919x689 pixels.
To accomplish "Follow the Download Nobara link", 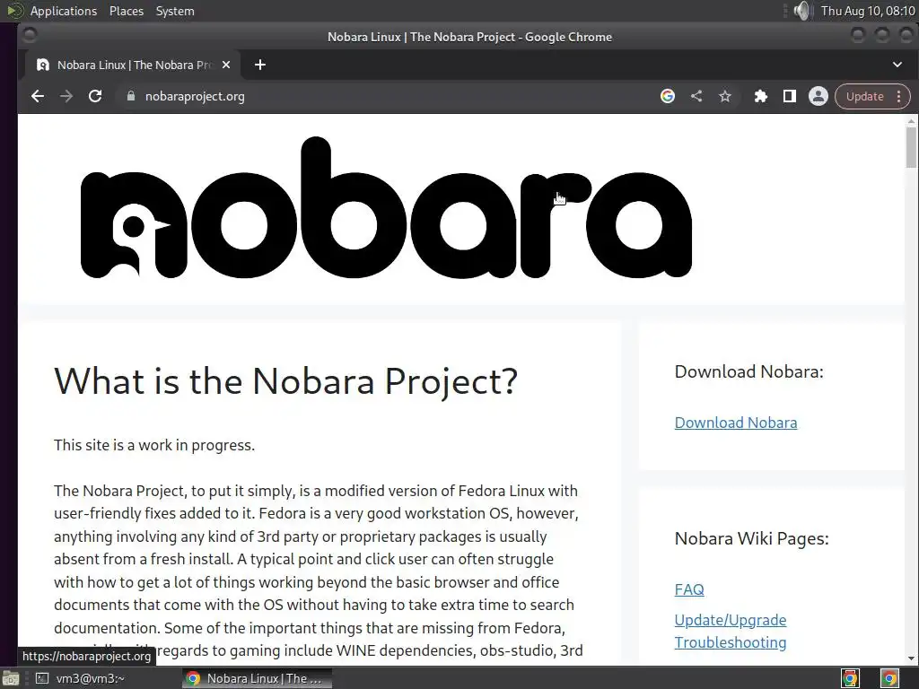I will tap(736, 423).
